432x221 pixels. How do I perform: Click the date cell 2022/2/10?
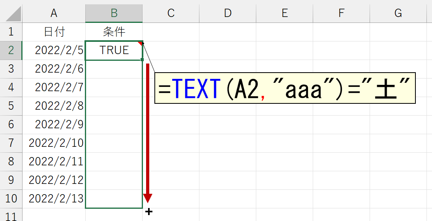click(54, 143)
